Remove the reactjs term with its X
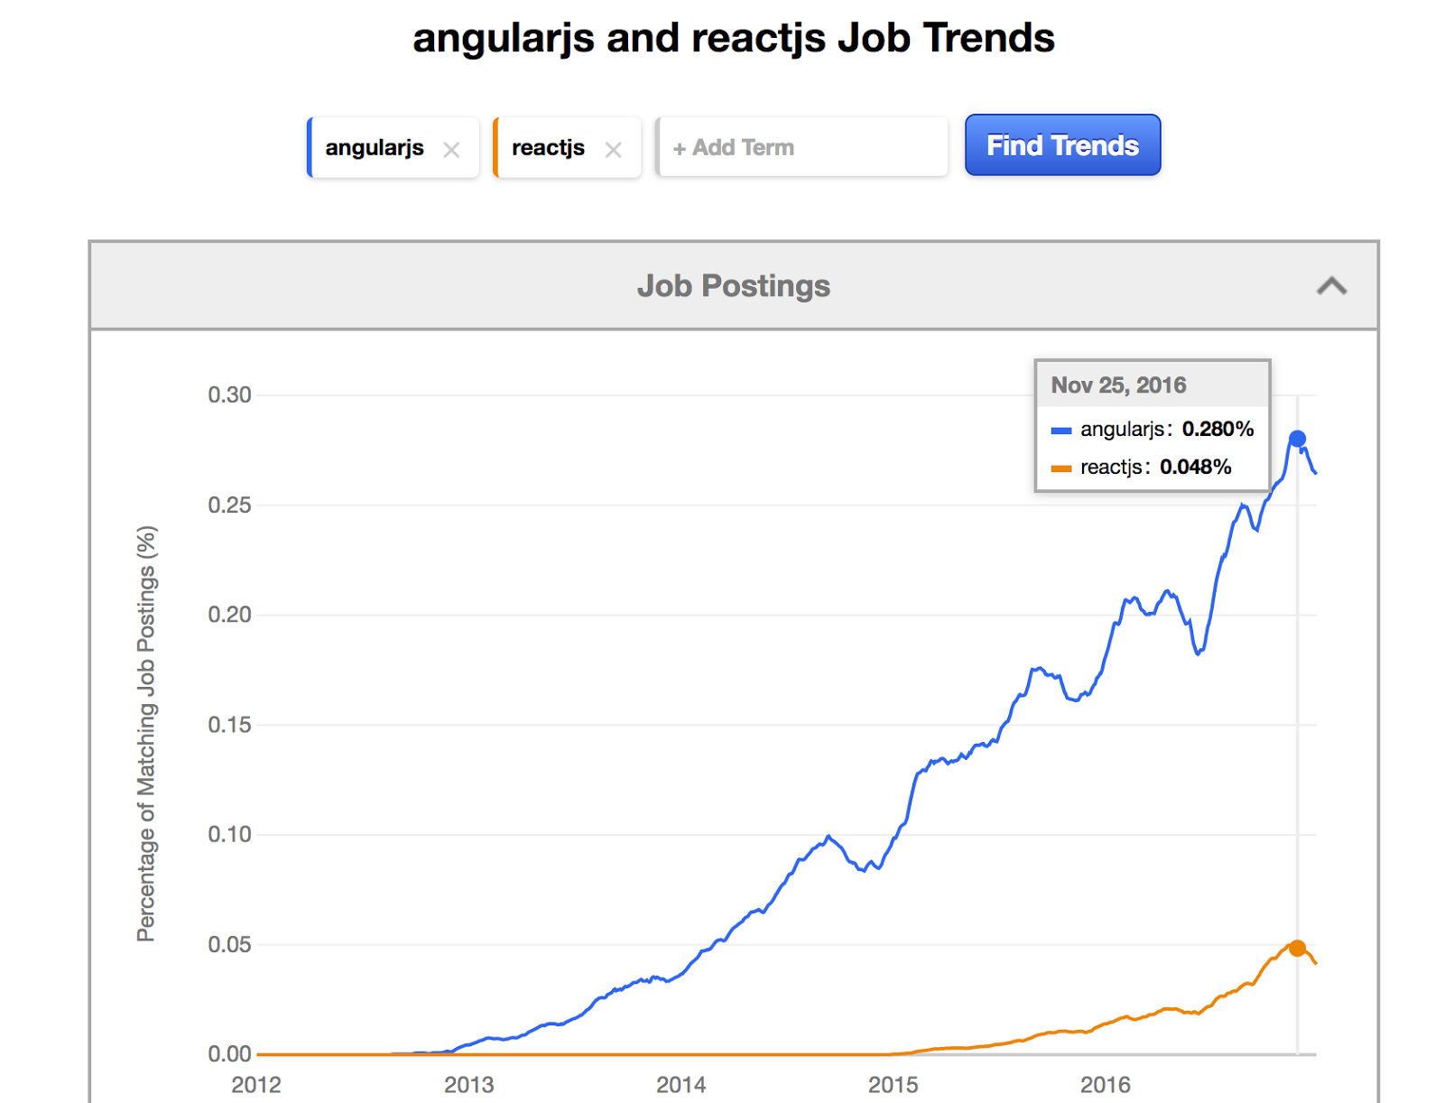The height and width of the screenshot is (1103, 1444). pyautogui.click(x=614, y=150)
